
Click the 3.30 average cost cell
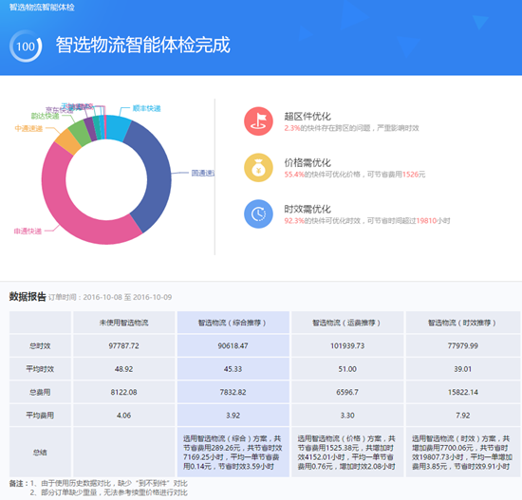(x=347, y=416)
